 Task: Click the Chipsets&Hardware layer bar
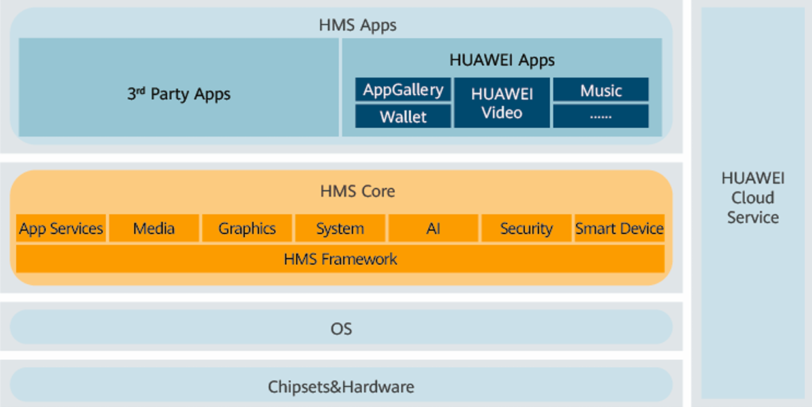[x=341, y=386]
